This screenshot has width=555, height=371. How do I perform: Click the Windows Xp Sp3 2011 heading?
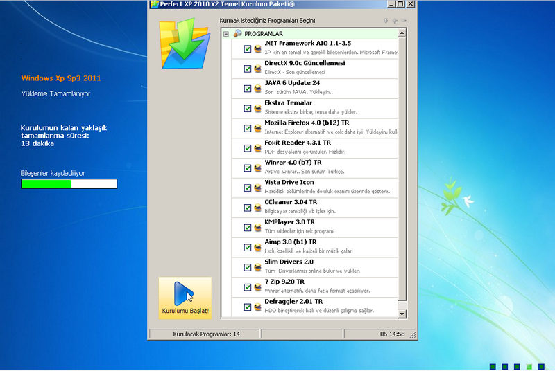(61, 78)
